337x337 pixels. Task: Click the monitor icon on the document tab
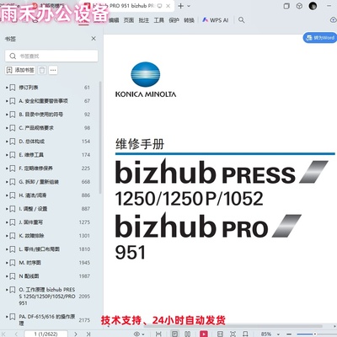160,6
